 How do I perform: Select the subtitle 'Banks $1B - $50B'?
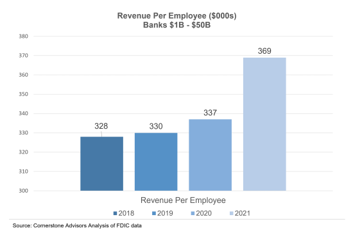click(176, 25)
